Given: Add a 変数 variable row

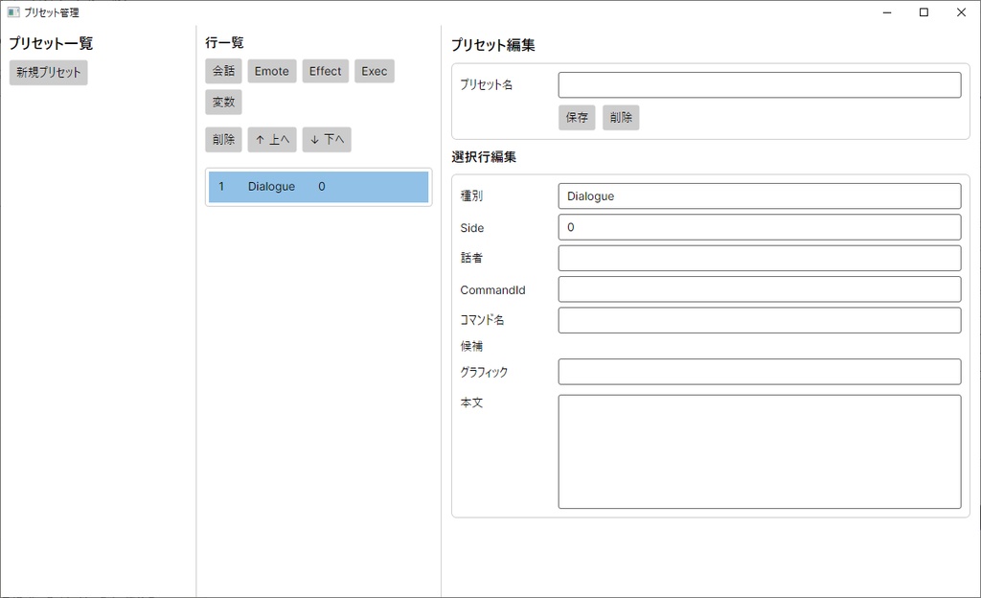Looking at the screenshot, I should 223,102.
